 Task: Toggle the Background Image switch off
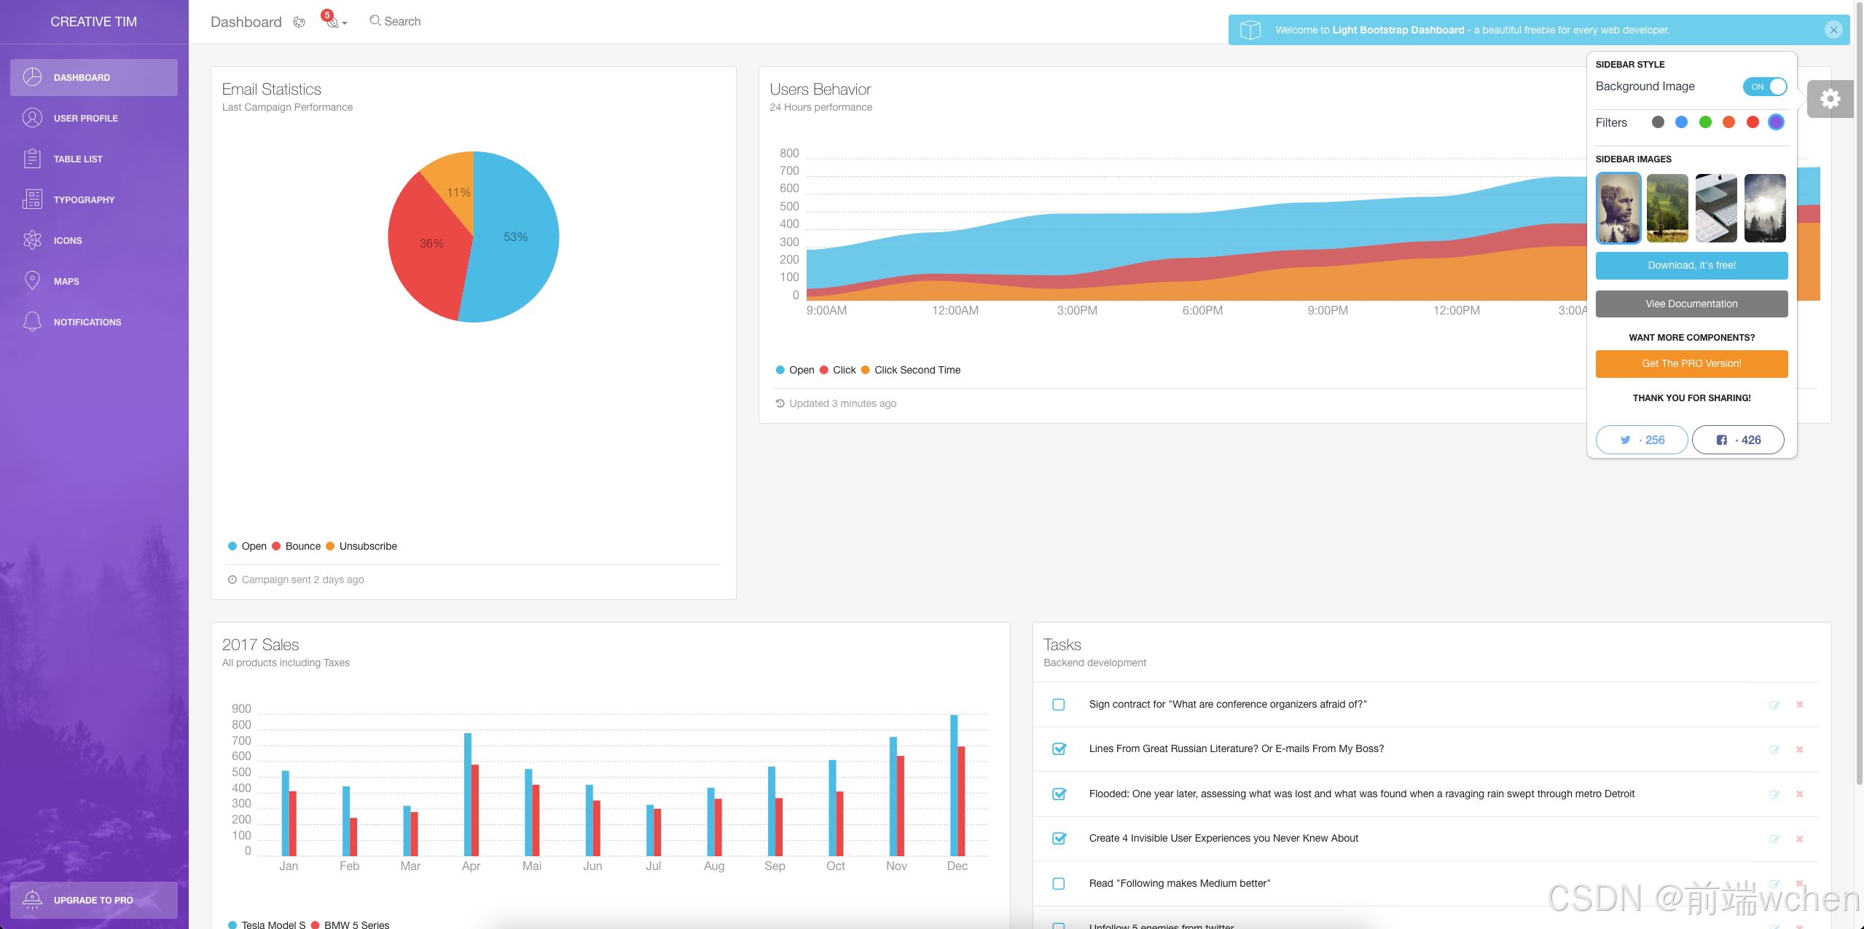point(1765,87)
